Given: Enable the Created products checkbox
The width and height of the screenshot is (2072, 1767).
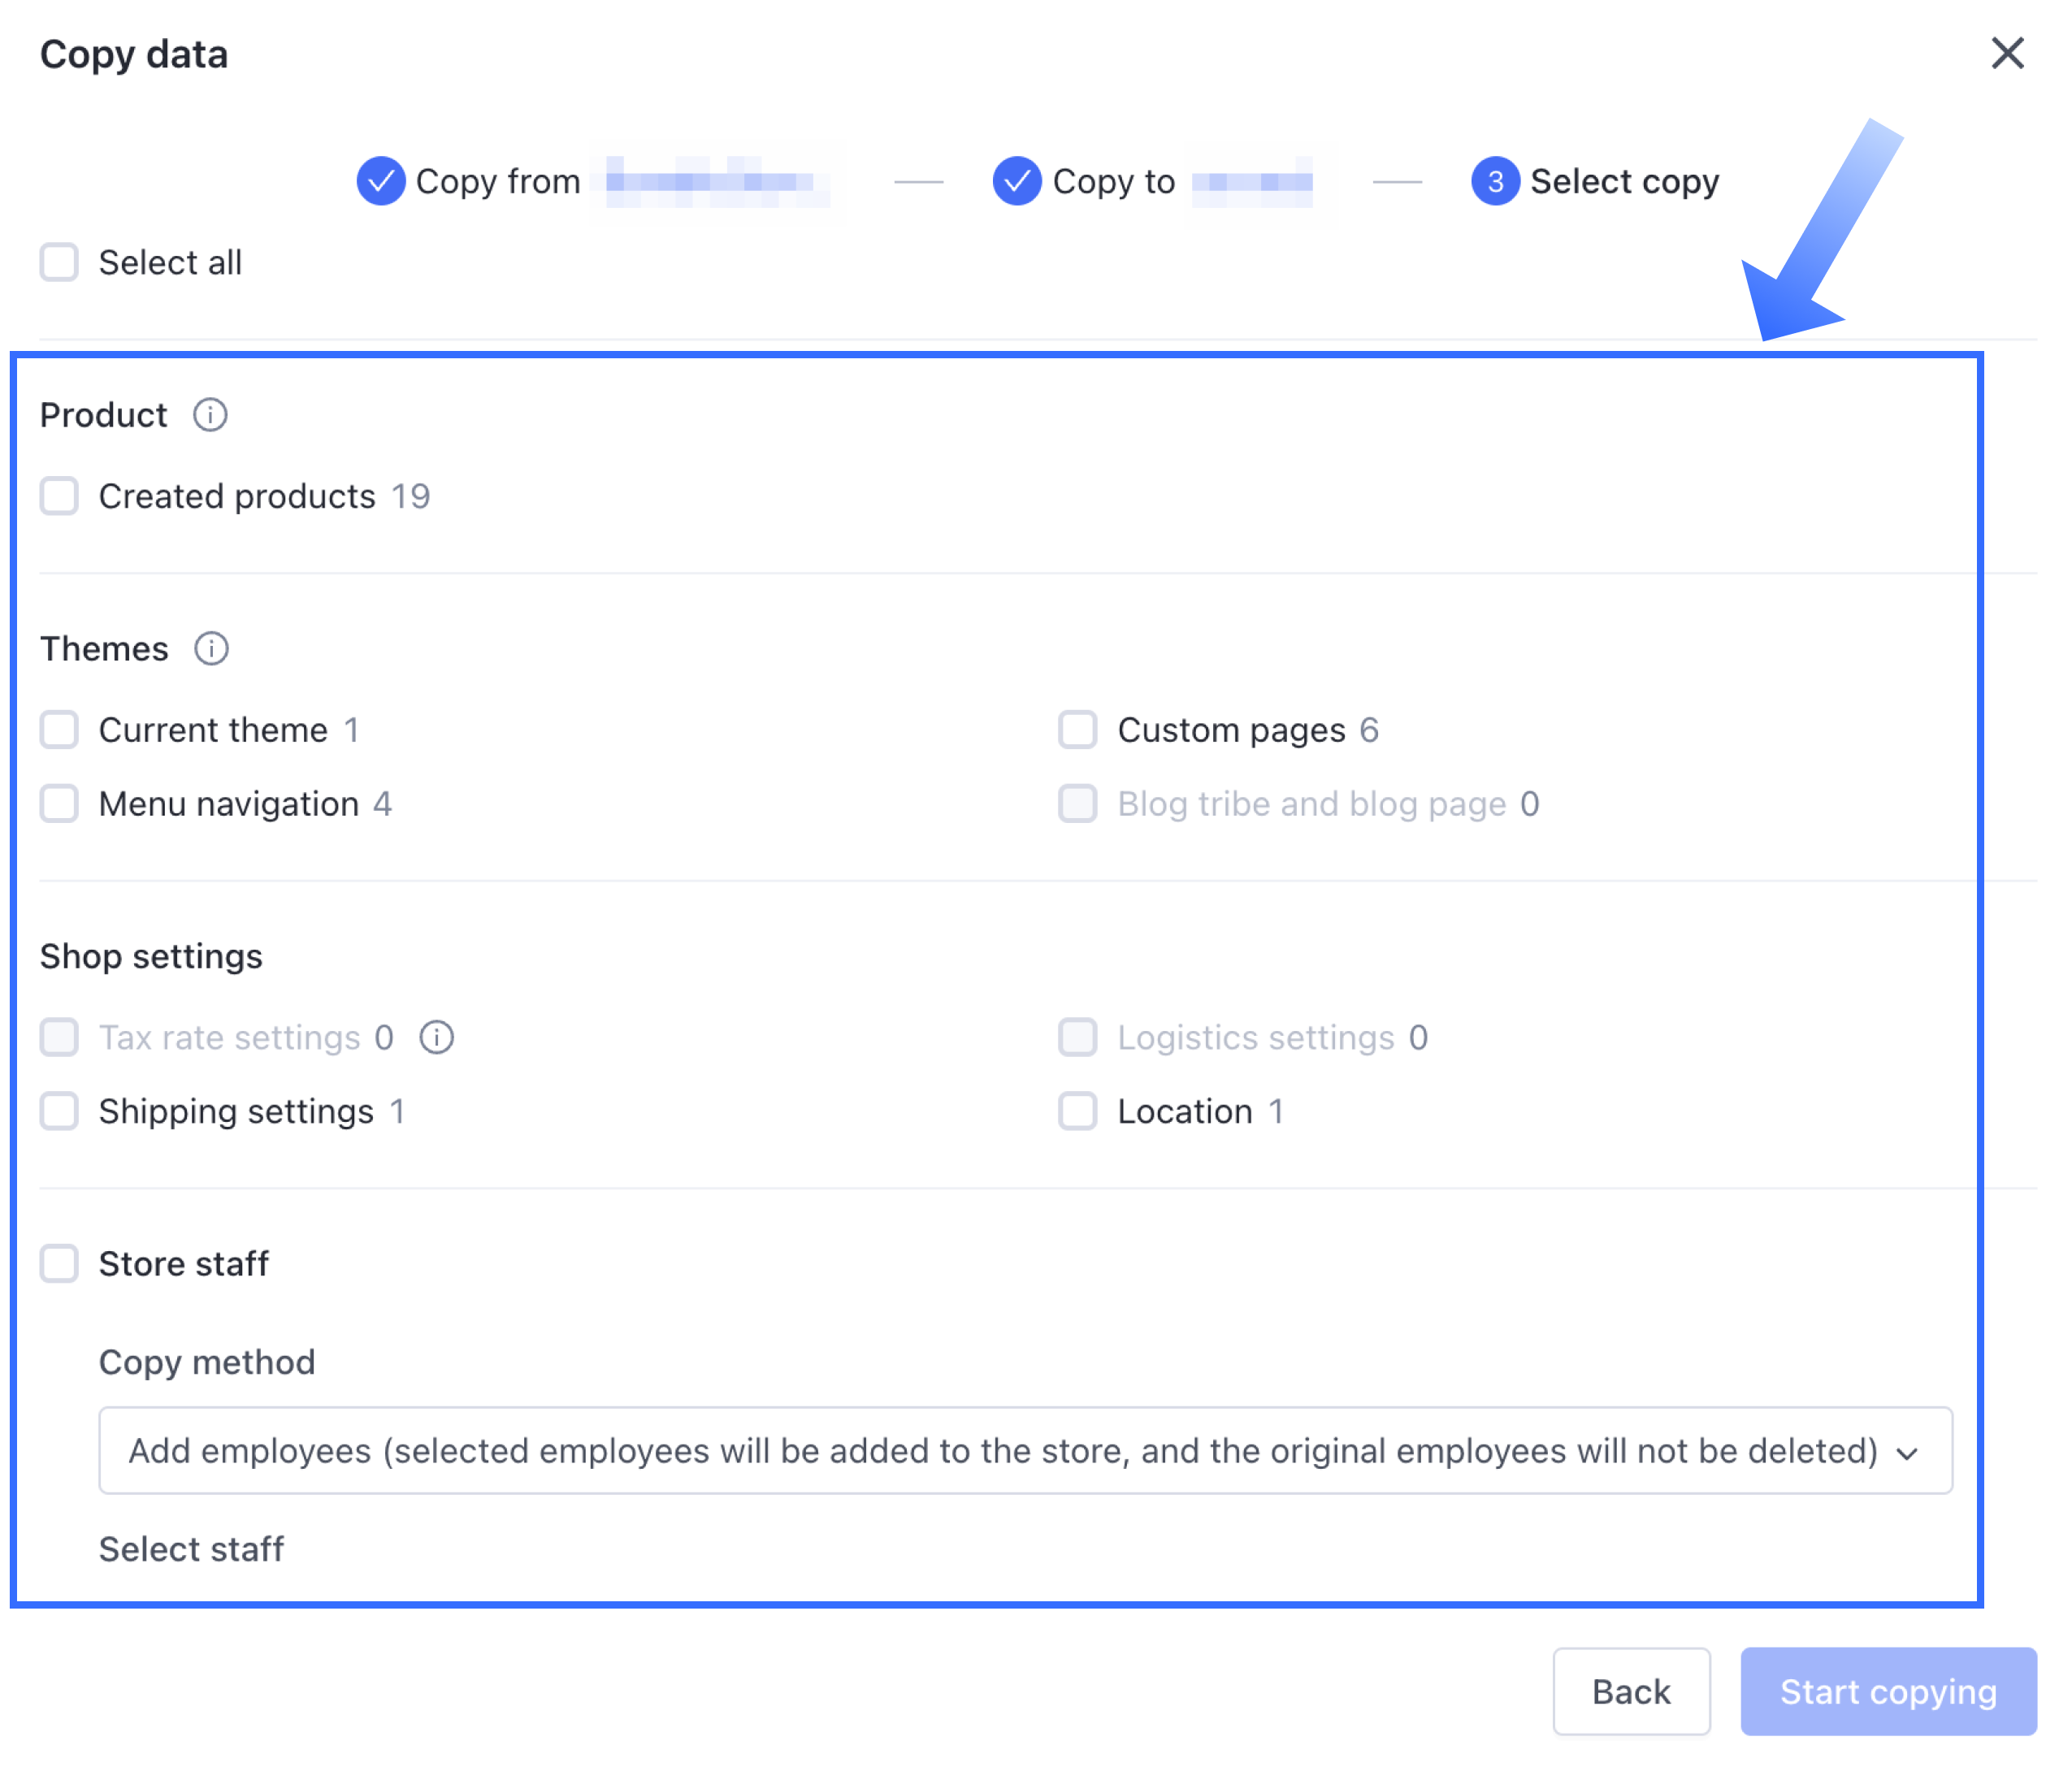Looking at the screenshot, I should point(59,496).
